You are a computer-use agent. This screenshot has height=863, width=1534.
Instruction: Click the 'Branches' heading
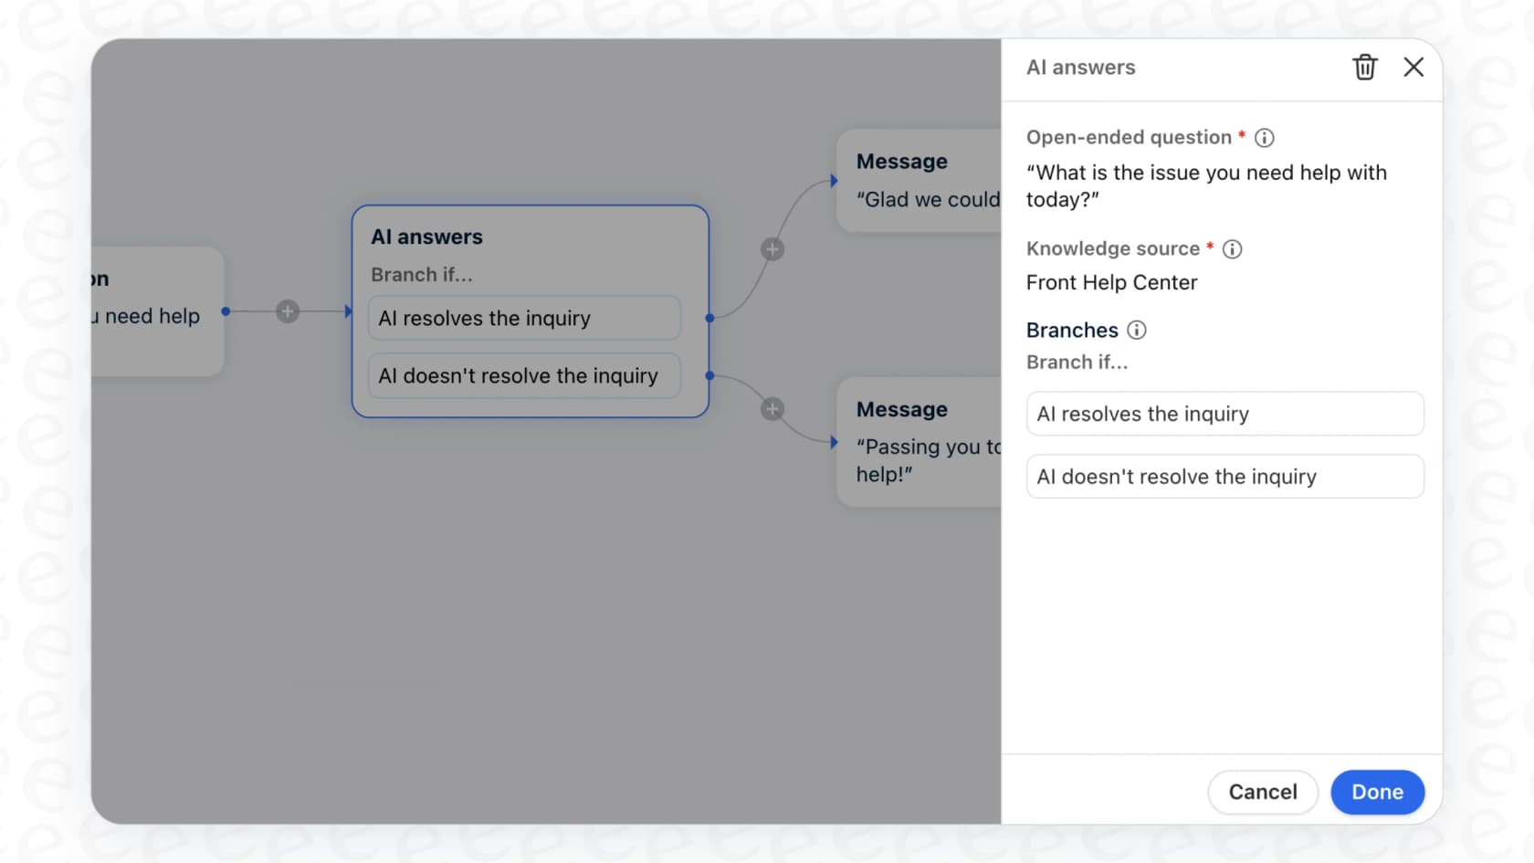coord(1072,331)
